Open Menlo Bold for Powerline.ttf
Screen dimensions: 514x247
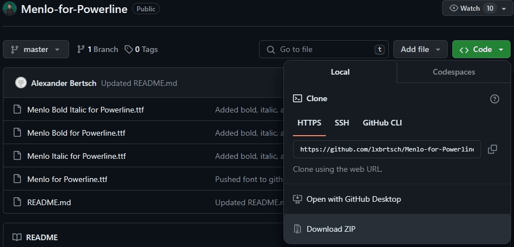click(76, 133)
